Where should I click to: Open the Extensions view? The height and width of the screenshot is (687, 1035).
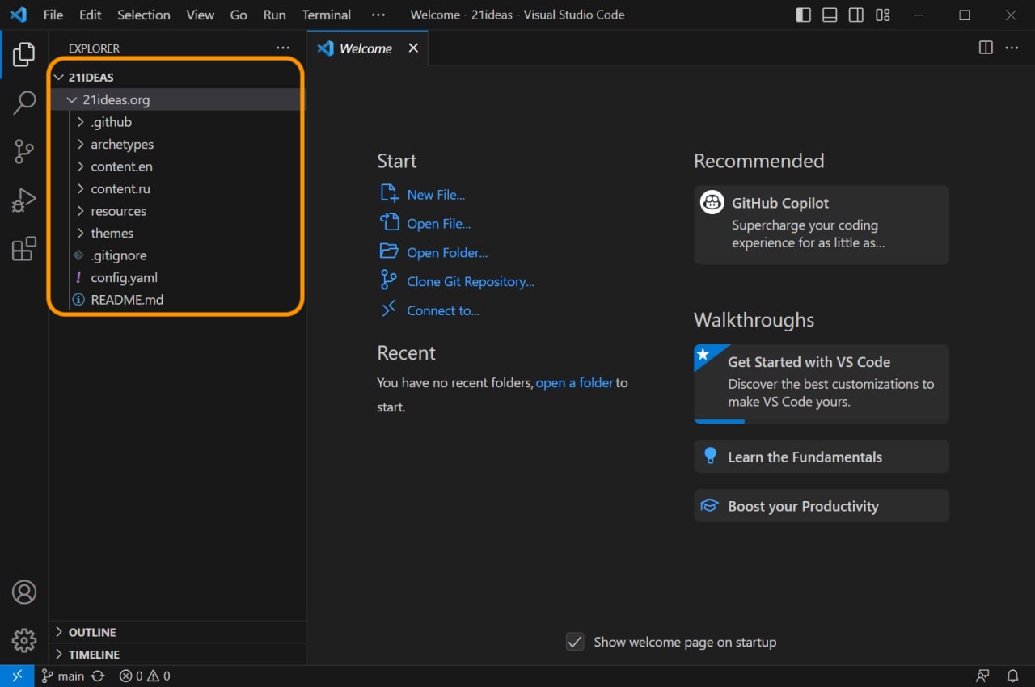coord(24,249)
